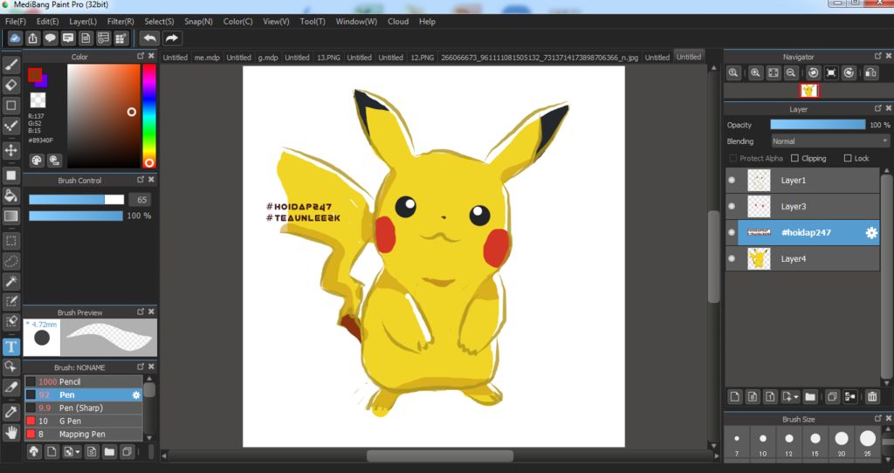Toggle visibility of #hoidap247 layer
The width and height of the screenshot is (894, 473).
point(732,232)
